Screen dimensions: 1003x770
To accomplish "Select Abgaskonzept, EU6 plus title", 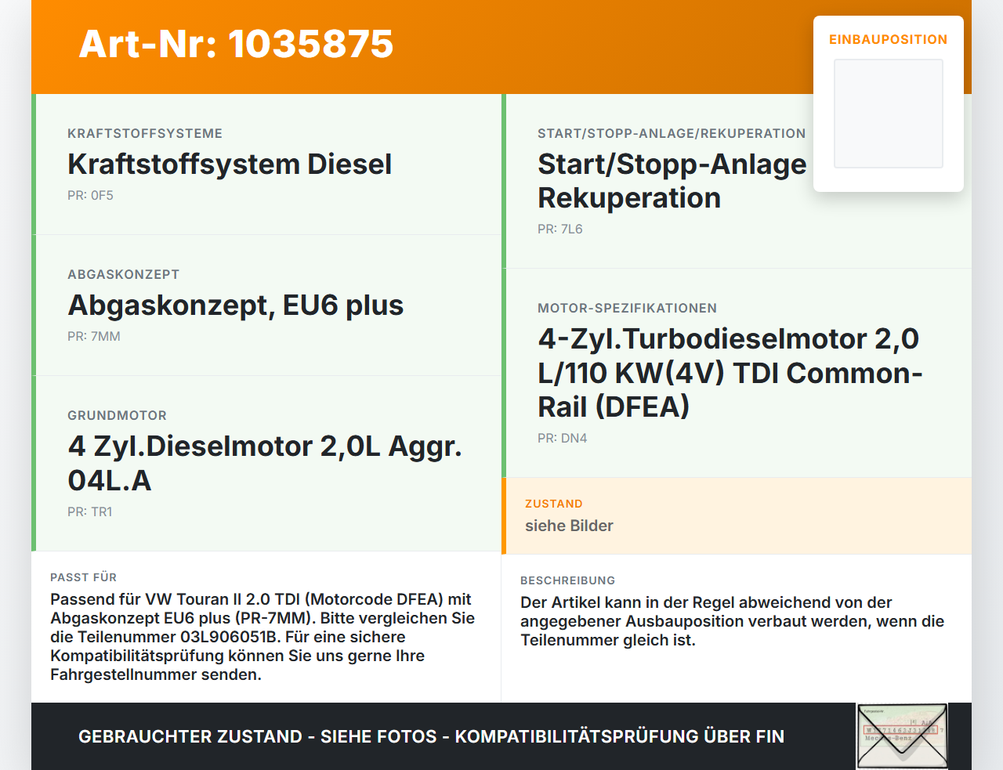I will point(236,305).
